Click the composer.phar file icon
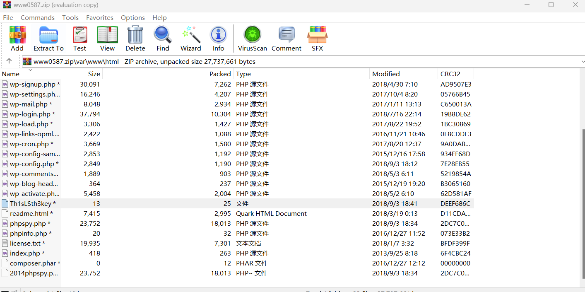This screenshot has height=292, width=585. tap(5, 263)
